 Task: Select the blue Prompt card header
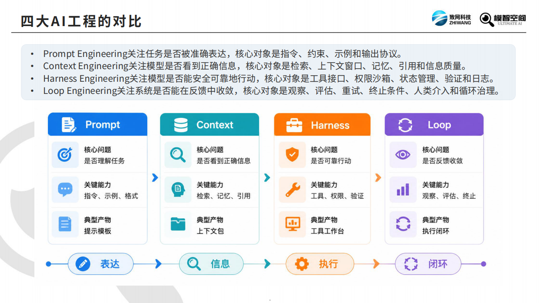tap(98, 125)
